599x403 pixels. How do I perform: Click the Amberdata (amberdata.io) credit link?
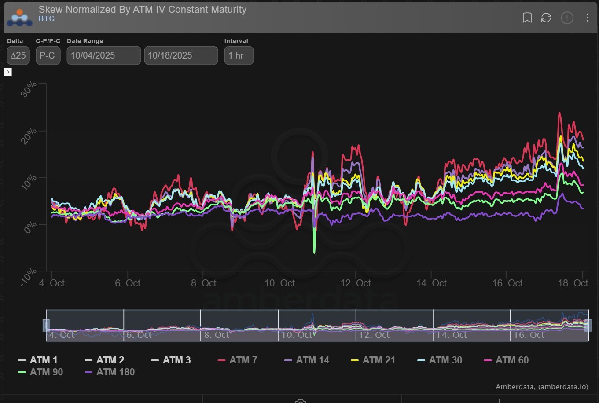click(541, 387)
